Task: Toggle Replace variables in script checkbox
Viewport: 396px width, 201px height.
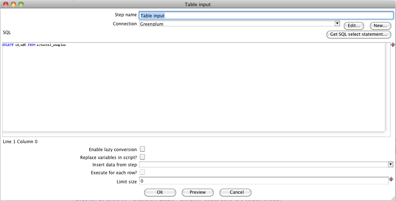Action: point(142,157)
